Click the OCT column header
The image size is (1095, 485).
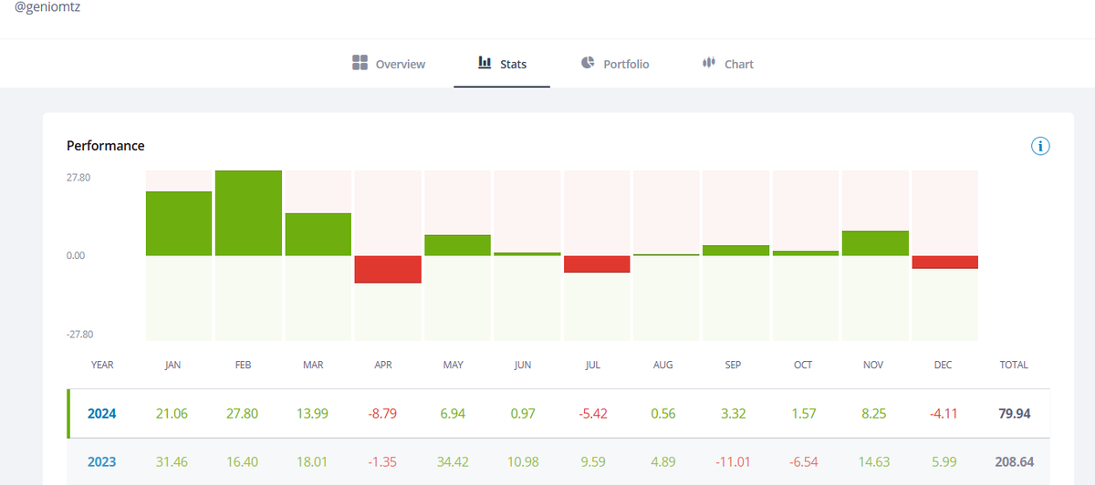pos(803,365)
